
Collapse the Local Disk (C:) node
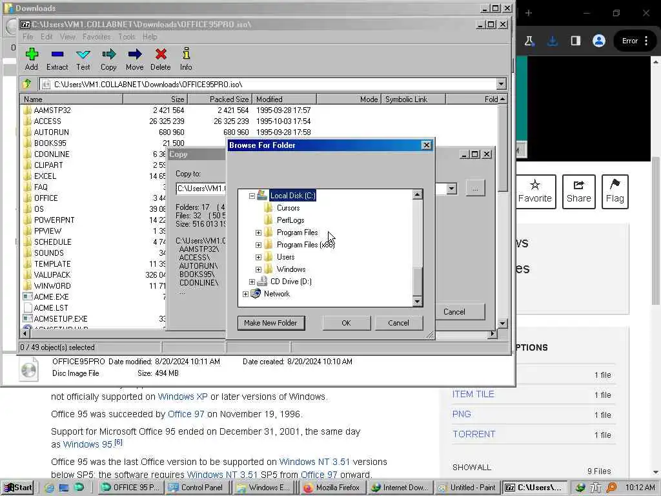(x=252, y=196)
